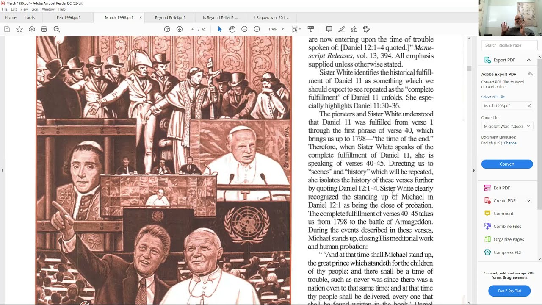The height and width of the screenshot is (305, 542).
Task: Close the March 1996.pdf tab
Action: tap(141, 18)
